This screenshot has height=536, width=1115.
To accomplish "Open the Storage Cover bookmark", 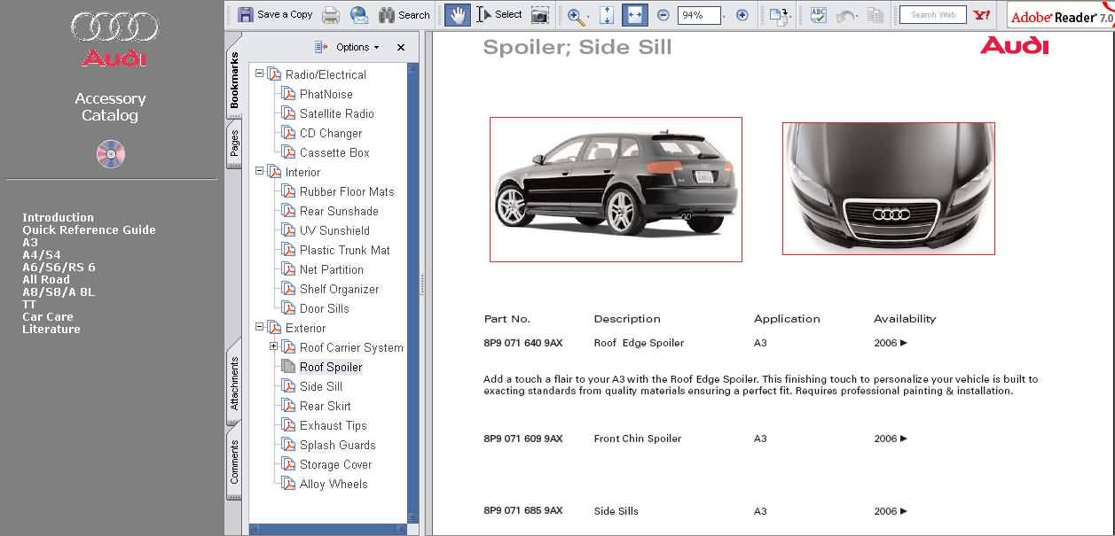I will [335, 464].
